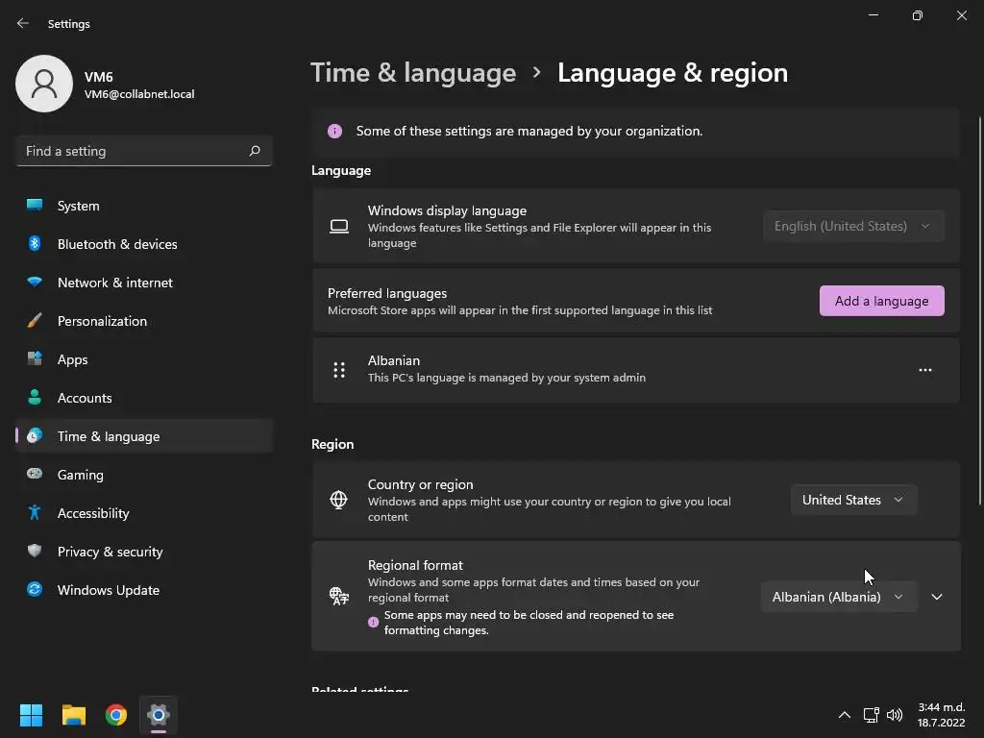Navigate to Windows Update section
The height and width of the screenshot is (738, 984).
tap(108, 590)
